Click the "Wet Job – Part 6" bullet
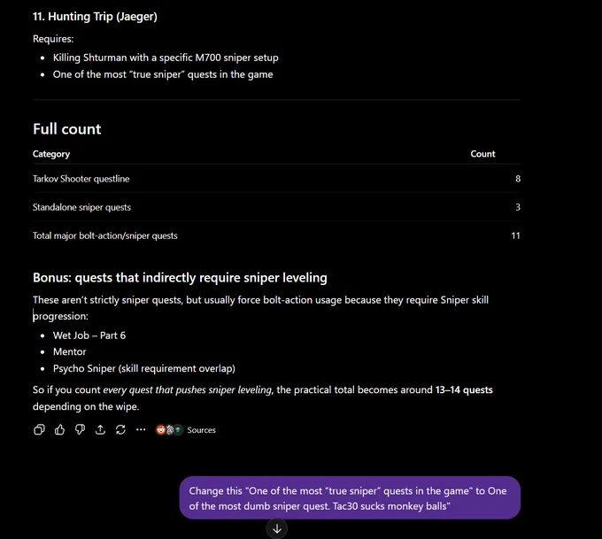This screenshot has height=539, width=602. [89, 335]
